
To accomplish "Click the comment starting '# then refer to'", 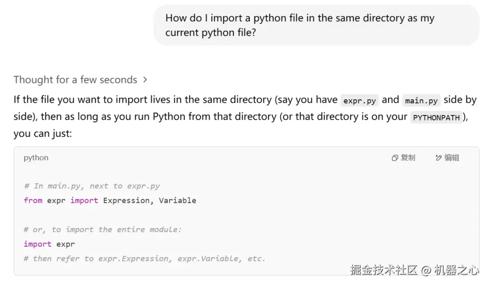I will [x=145, y=258].
